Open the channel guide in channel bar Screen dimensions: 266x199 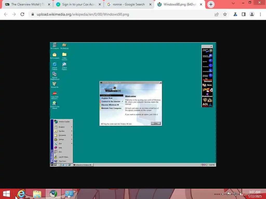207,51
